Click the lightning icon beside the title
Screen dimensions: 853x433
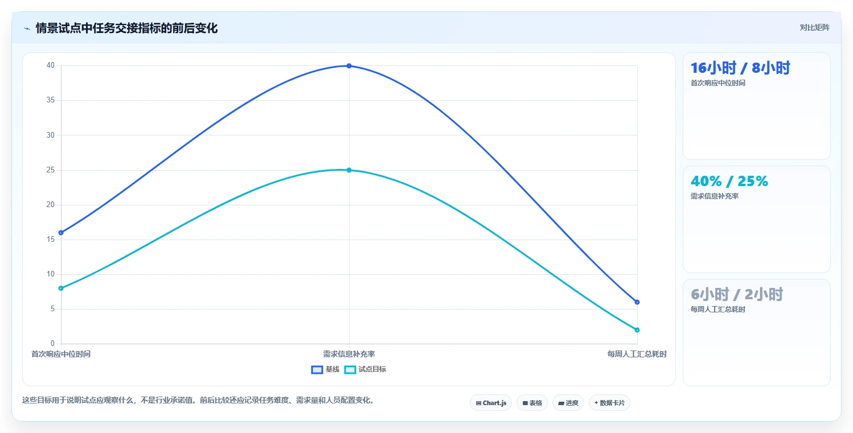(27, 28)
